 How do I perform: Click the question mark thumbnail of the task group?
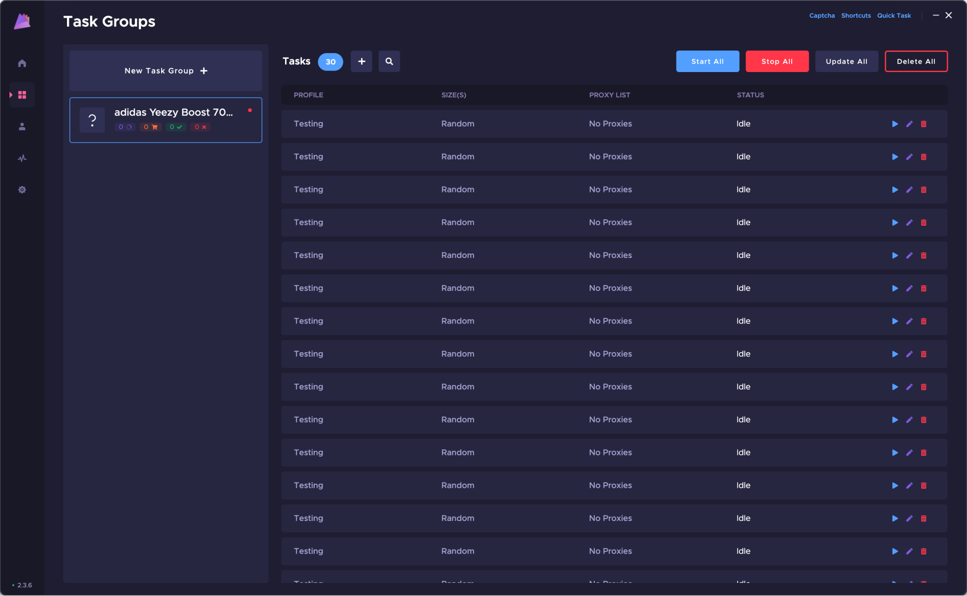[x=92, y=120]
